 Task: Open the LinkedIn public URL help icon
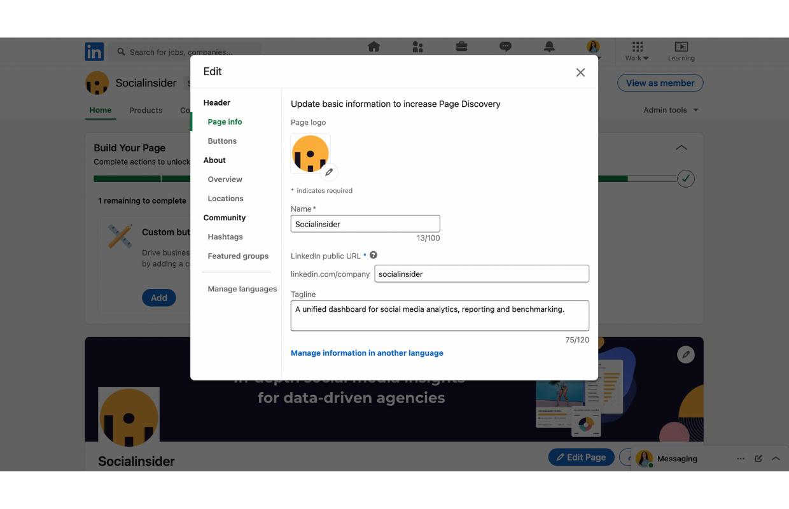pyautogui.click(x=374, y=255)
